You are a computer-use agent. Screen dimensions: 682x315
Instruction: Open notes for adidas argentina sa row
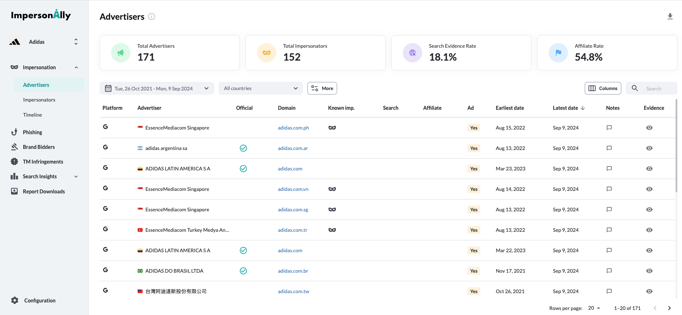[609, 148]
